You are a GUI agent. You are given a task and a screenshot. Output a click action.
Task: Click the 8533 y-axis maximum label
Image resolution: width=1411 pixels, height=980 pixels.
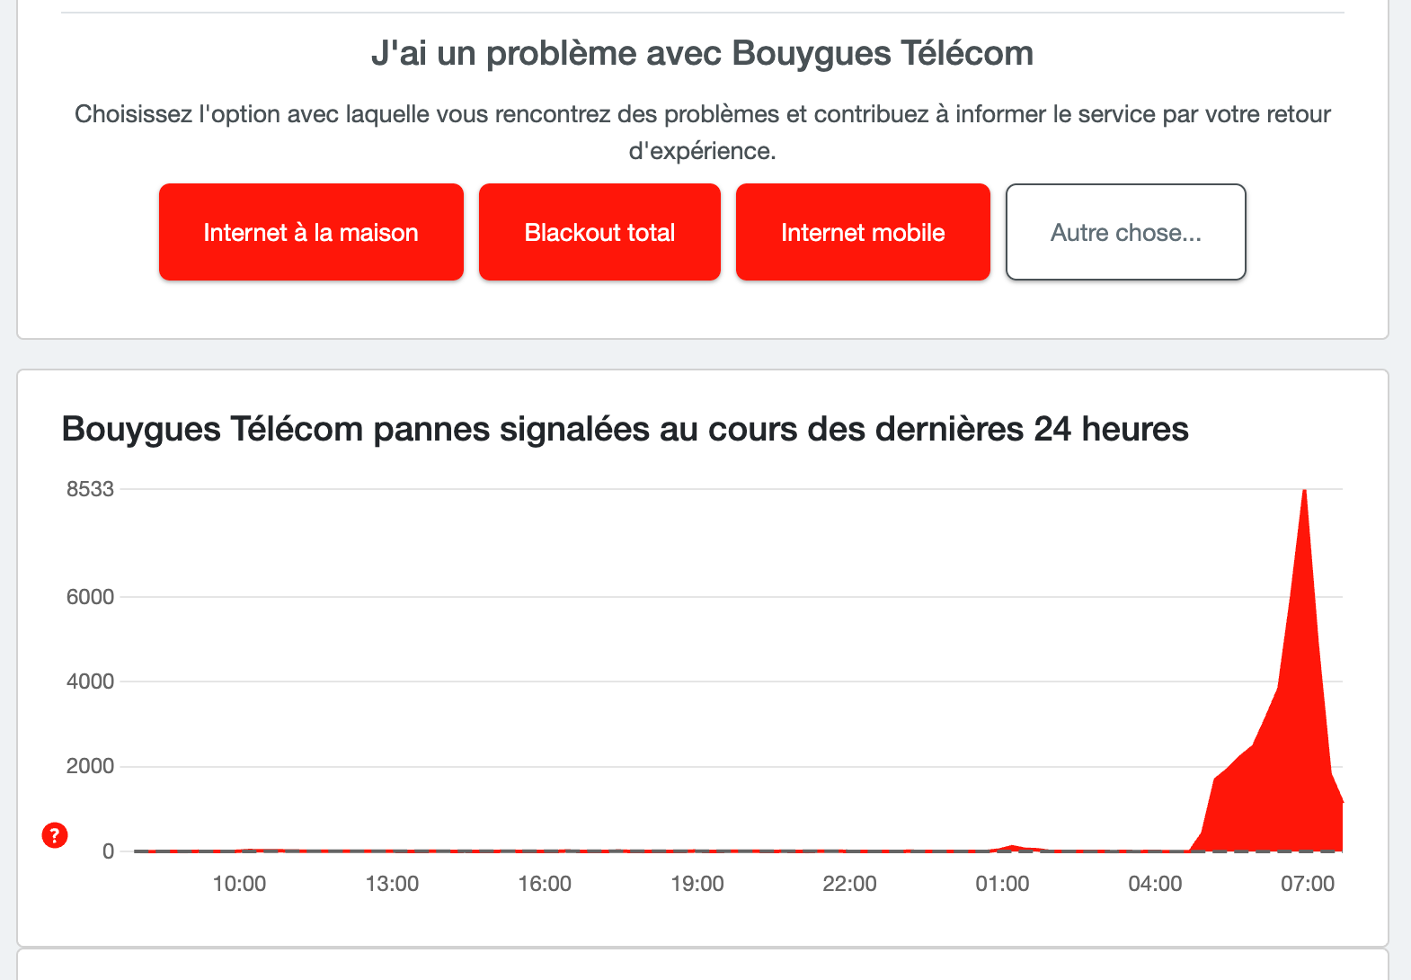pos(90,489)
